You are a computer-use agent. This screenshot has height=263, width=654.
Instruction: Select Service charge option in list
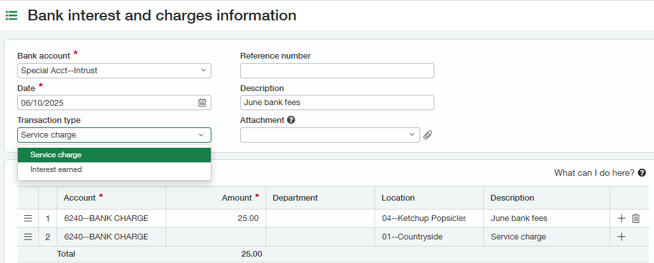(x=114, y=155)
